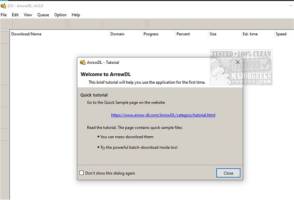Image resolution: width=294 pixels, height=200 pixels.
Task: Sort by Domain column header
Action: 125,34
